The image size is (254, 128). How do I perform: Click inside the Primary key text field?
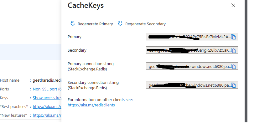point(192,37)
